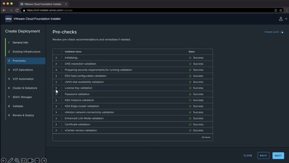Activate the magnifier zoom icon
The width and height of the screenshot is (289, 163).
[17, 160]
